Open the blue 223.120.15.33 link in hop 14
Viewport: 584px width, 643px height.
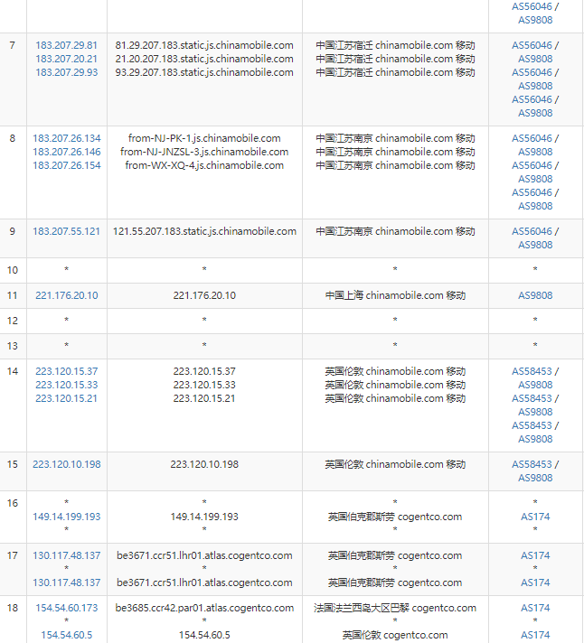pyautogui.click(x=67, y=385)
